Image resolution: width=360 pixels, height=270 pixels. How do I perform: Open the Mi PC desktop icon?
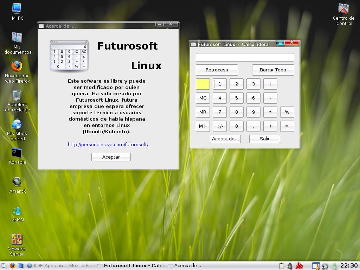pos(17,12)
